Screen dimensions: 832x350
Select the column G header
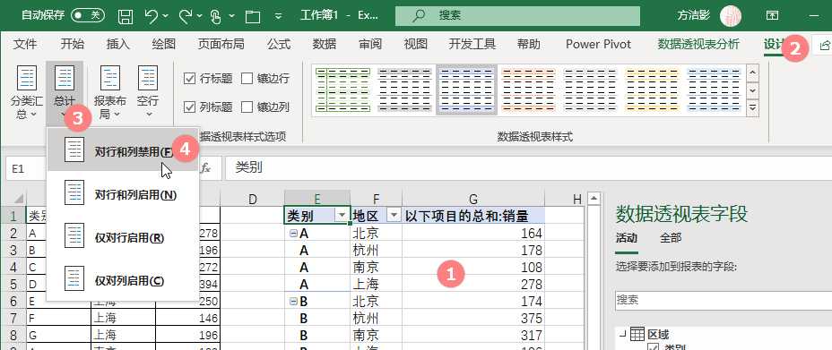point(472,199)
